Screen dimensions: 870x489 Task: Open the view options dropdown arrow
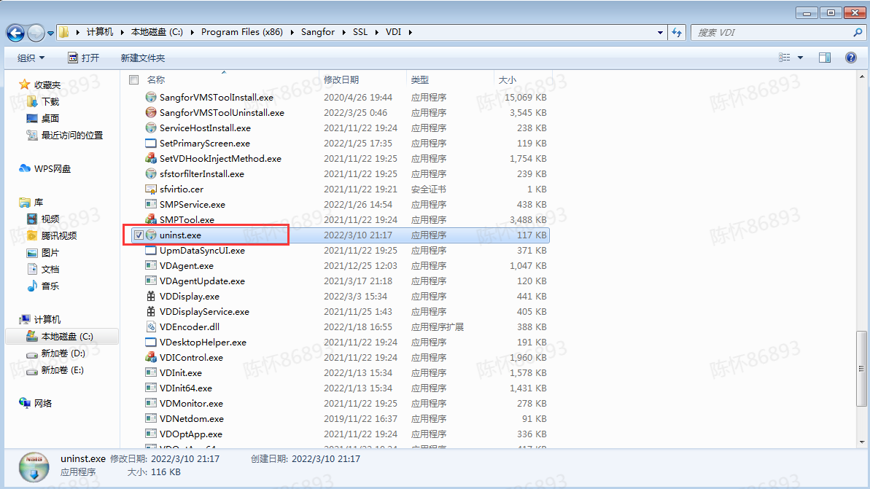800,58
